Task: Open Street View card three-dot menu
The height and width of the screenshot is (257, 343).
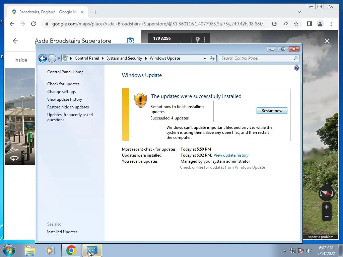Action: [205, 39]
